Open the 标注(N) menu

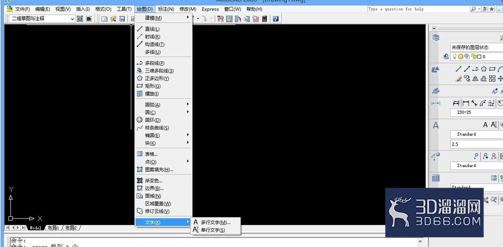point(166,9)
